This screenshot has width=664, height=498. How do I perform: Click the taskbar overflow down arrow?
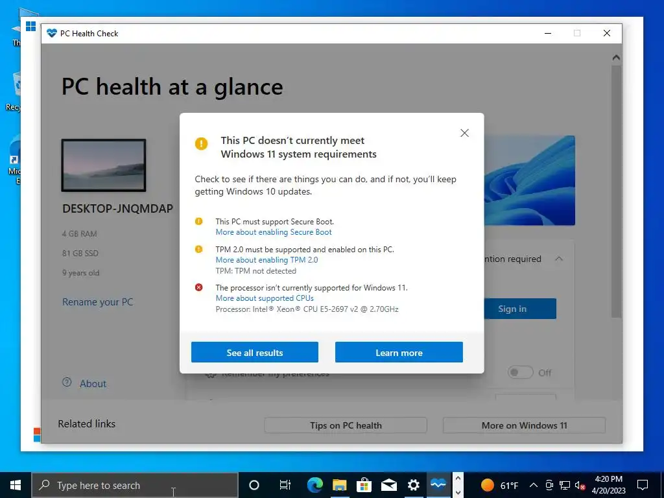point(458,492)
